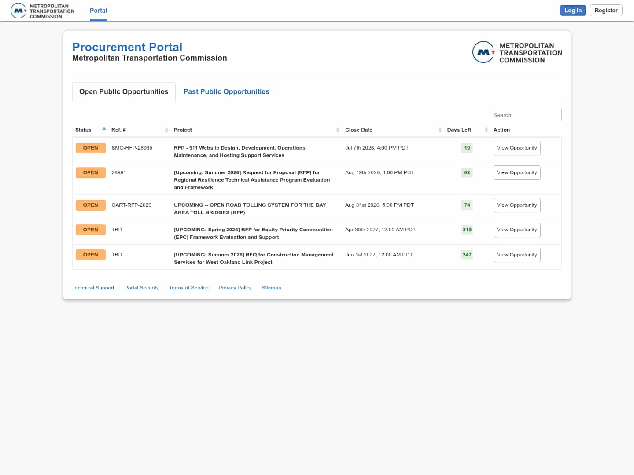Click close date Aug 31st 2026
The width and height of the screenshot is (634, 475).
(x=380, y=205)
